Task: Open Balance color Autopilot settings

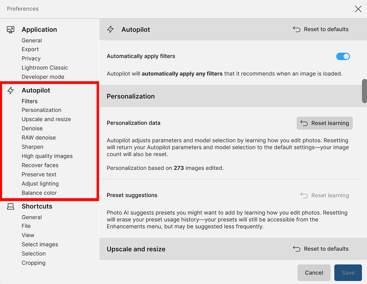Action: (x=39, y=193)
